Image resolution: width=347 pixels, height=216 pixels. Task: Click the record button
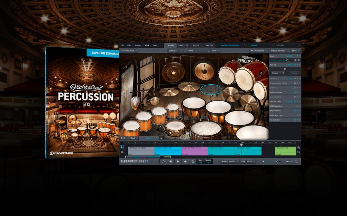185,161
